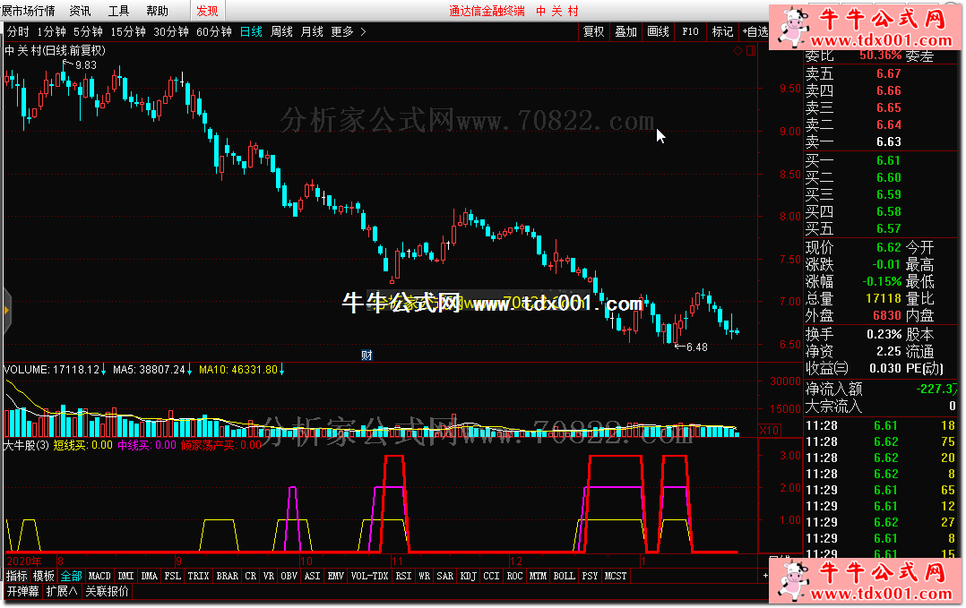This screenshot has width=966, height=608.
Task: Switch to the VOL-TDX indicator
Action: tap(369, 576)
